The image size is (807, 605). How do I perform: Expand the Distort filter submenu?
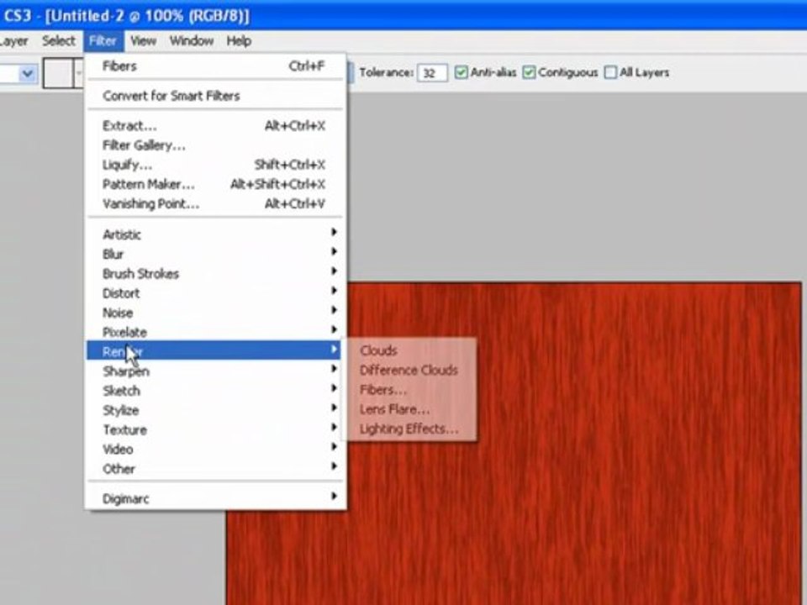(x=214, y=294)
